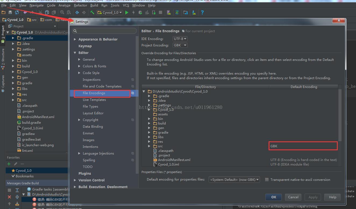
Task: Expand Version Control settings section
Action: click(x=75, y=180)
